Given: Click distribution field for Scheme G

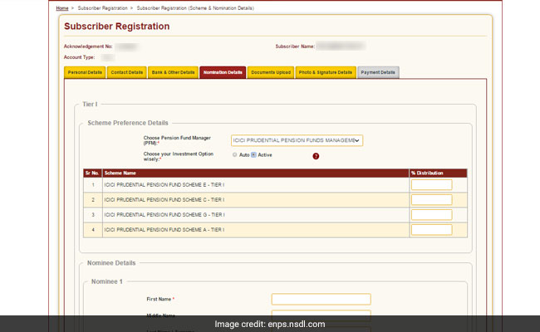Looking at the screenshot, I should [x=431, y=215].
